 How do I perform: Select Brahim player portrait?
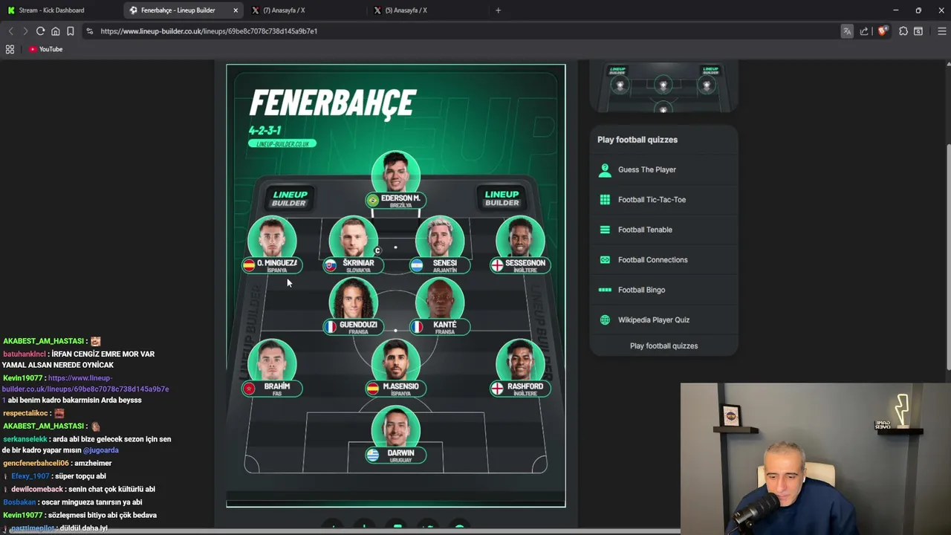coord(272,363)
